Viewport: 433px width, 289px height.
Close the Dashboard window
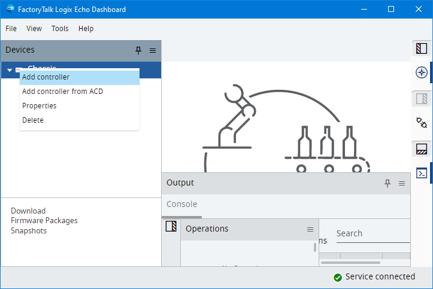[x=419, y=10]
